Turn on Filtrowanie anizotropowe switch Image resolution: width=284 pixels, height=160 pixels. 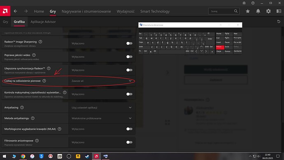(129, 142)
